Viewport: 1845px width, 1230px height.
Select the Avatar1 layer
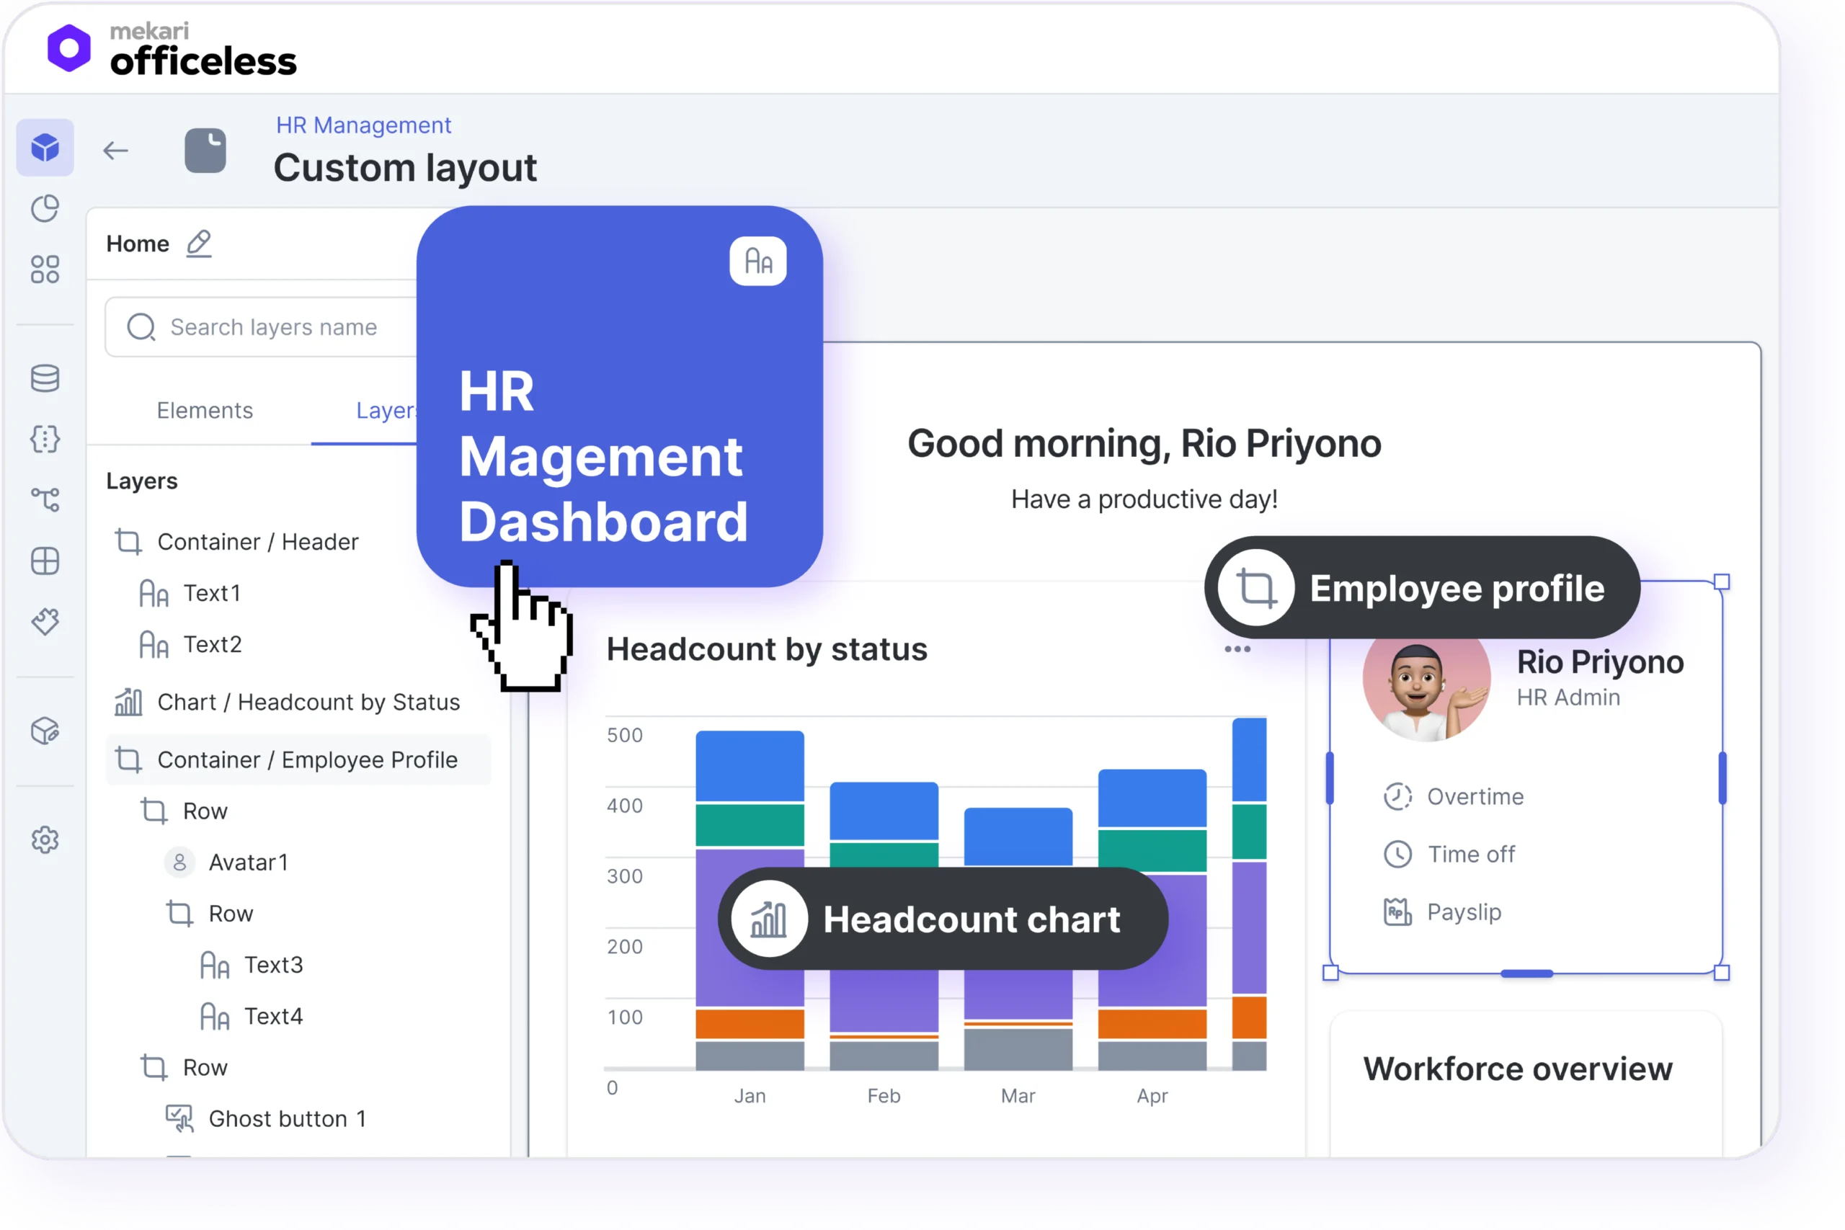[248, 862]
